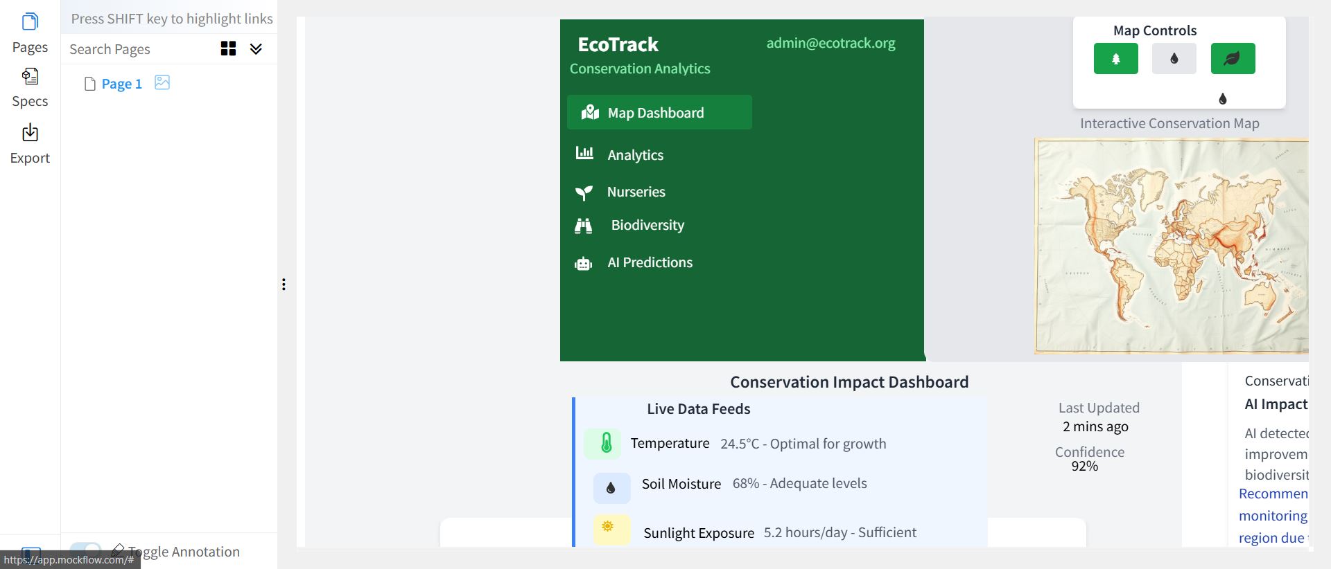Click the robot icon beside AI Predictions
Image resolution: width=1331 pixels, height=569 pixels.
point(583,264)
